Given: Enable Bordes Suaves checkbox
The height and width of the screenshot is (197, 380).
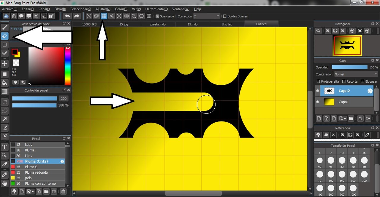Looking at the screenshot, I should pos(225,16).
